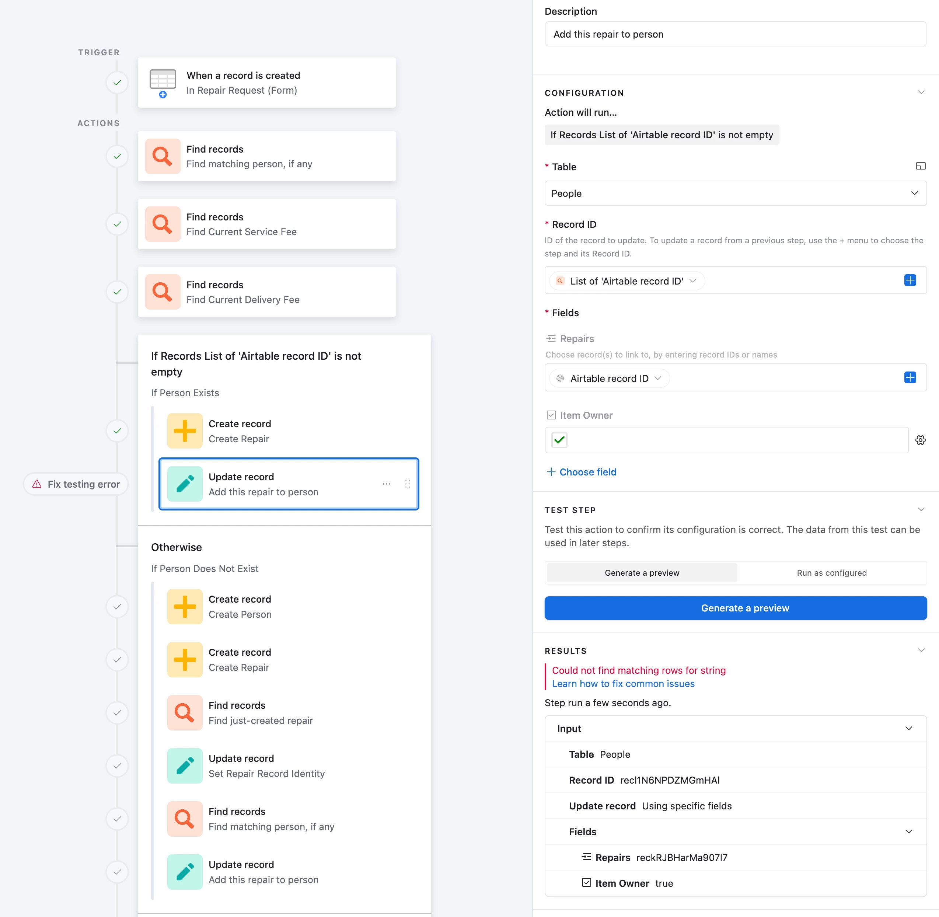
Task: Open the Airtable record ID token dropdown
Action: pos(658,378)
